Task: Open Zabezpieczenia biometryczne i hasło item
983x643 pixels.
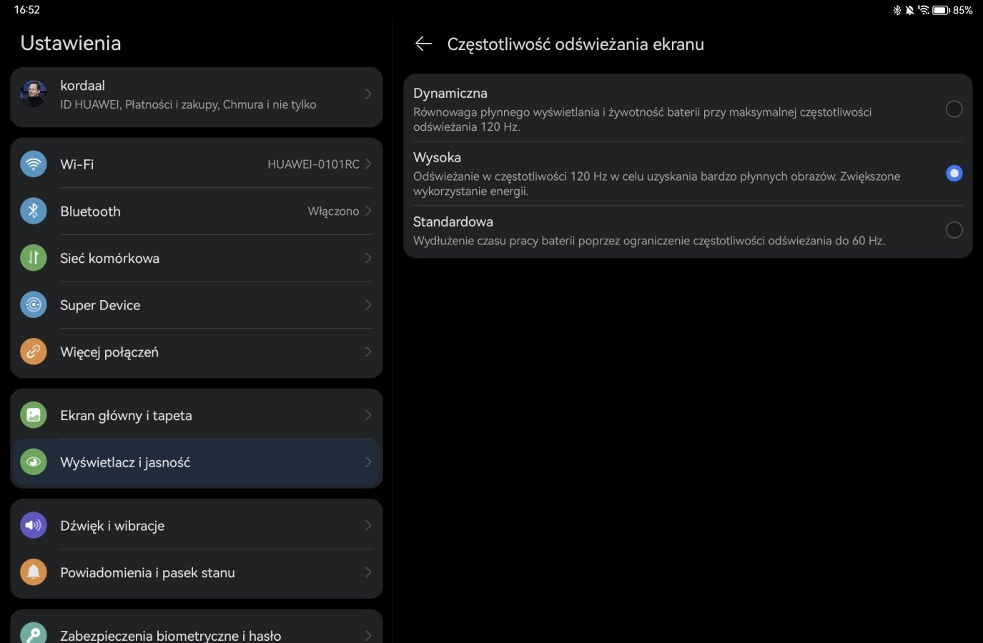Action: point(170,635)
